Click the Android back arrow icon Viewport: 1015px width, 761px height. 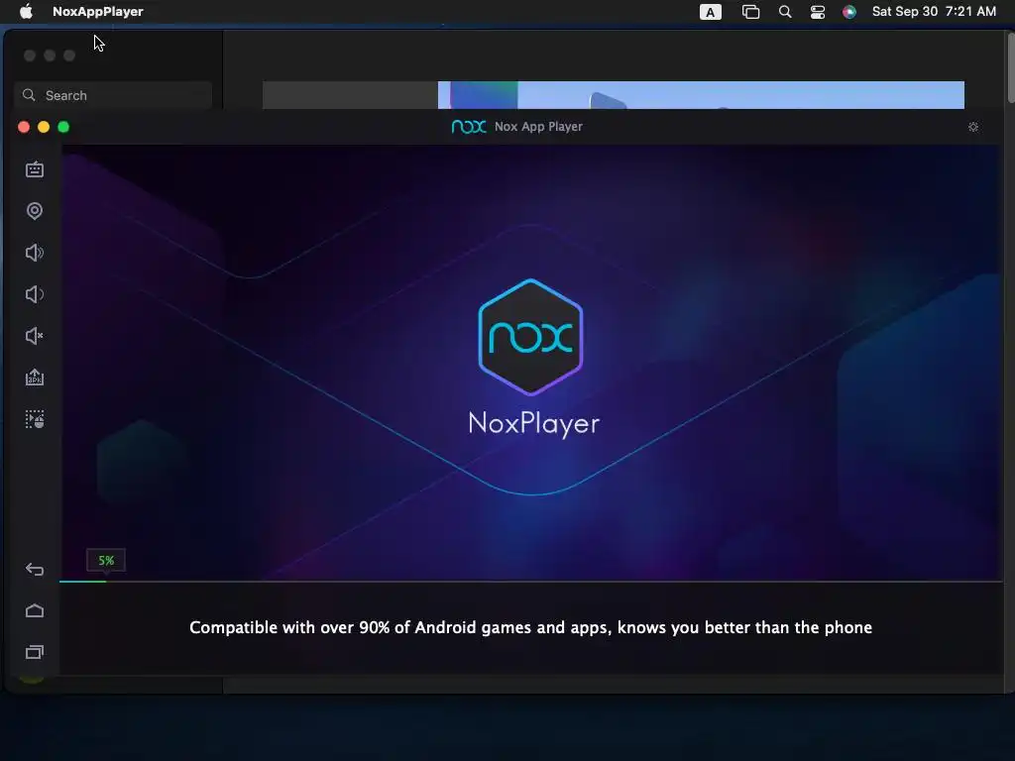click(35, 570)
